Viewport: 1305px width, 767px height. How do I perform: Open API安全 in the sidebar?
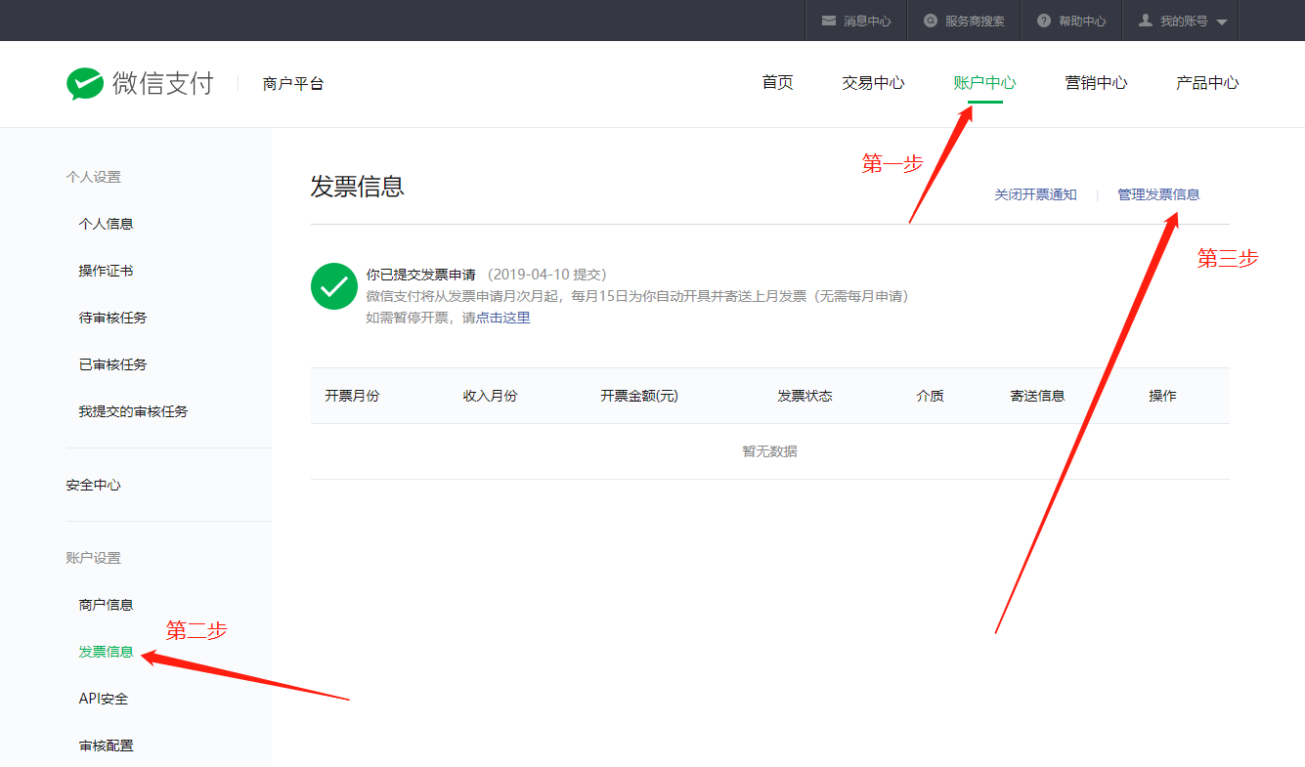coord(103,699)
